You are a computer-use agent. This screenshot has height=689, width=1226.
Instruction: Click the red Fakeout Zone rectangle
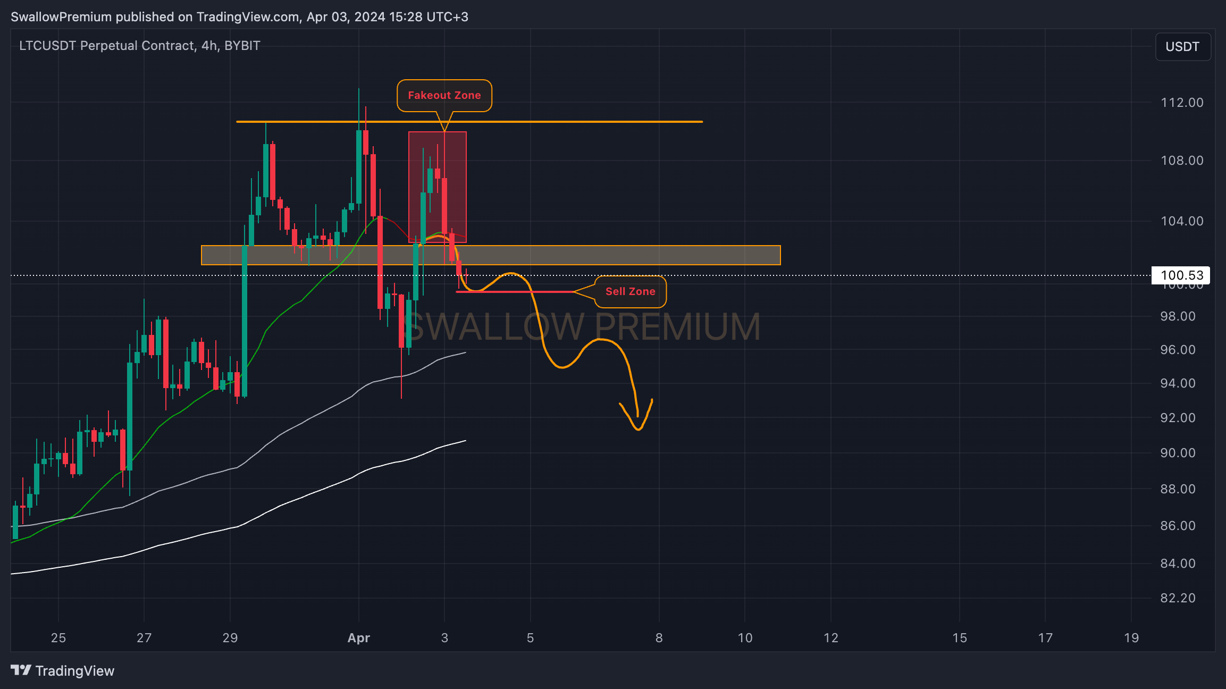[x=438, y=187]
